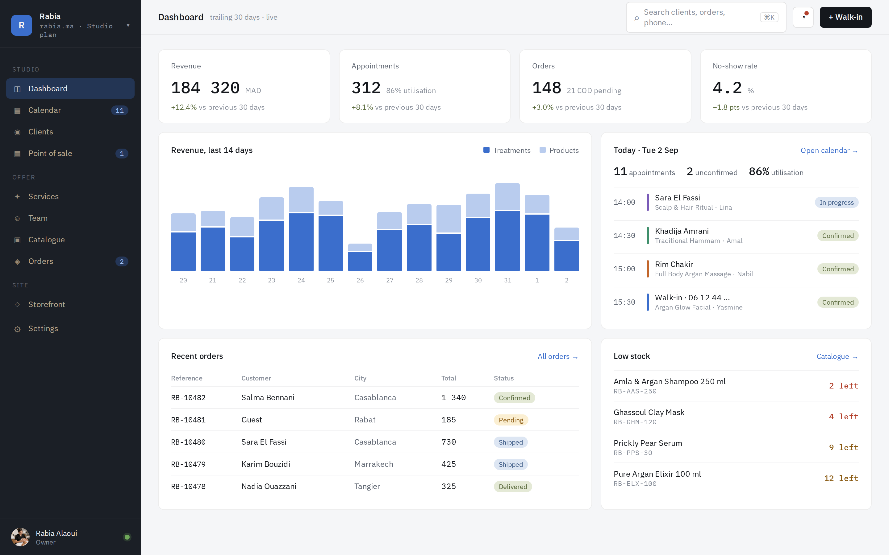Viewport: 889px width, 555px height.
Task: Open the Catalogue link in Low stock
Action: (837, 356)
